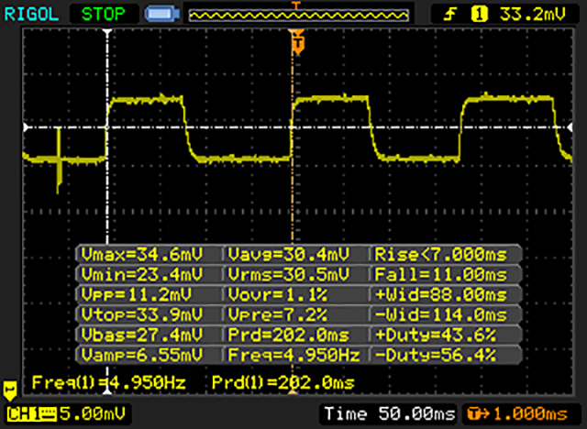Click the 33.2mV trigger level readout
Viewport: 587px width, 429px height.
[533, 15]
